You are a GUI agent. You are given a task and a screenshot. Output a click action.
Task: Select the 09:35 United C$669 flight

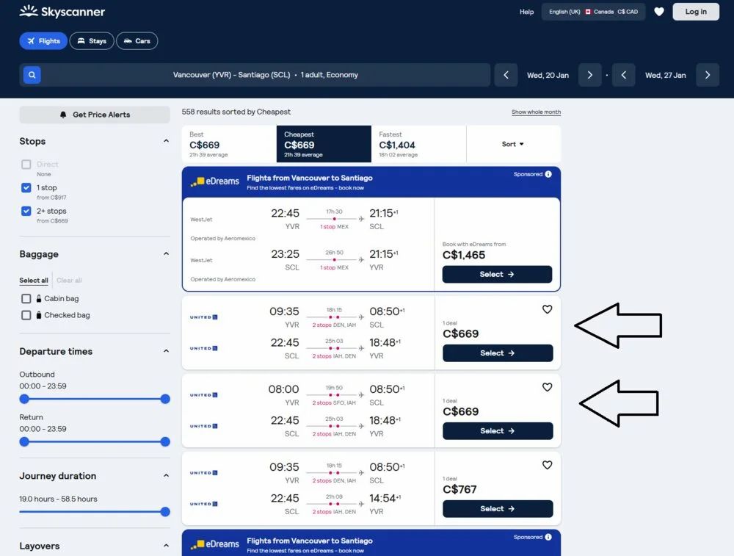498,353
